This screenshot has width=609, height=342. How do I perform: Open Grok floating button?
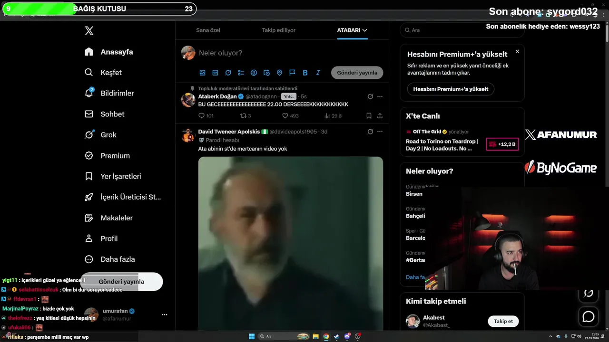[589, 293]
